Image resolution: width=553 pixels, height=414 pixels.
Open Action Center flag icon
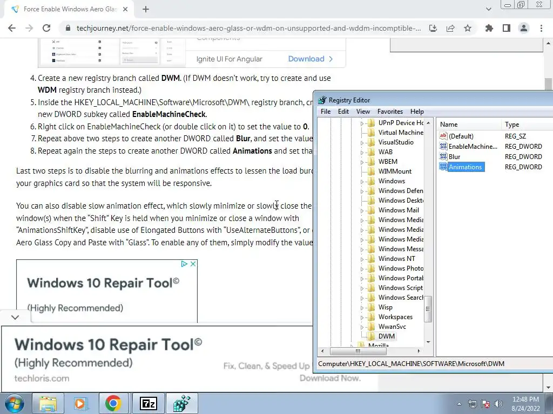tap(485, 404)
